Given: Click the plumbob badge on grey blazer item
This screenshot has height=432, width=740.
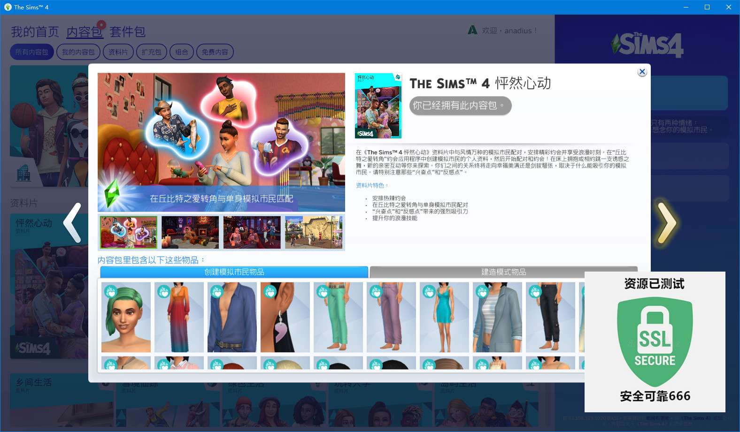Looking at the screenshot, I should (x=482, y=292).
